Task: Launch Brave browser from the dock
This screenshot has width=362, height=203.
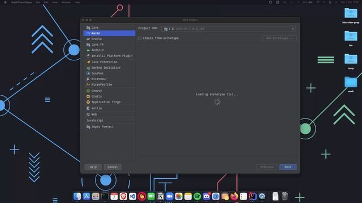Action: 123,196
